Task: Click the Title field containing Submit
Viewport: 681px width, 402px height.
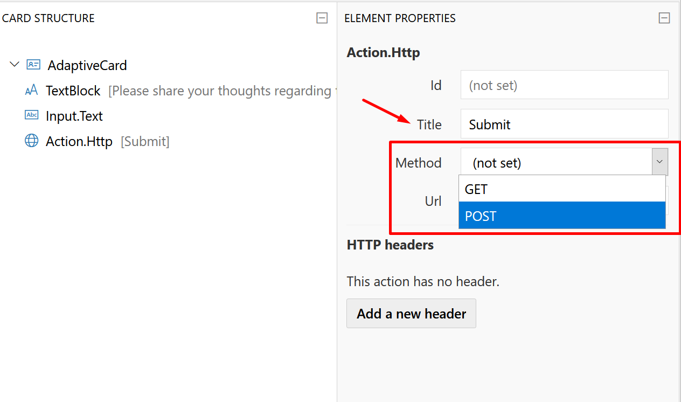Action: 564,124
